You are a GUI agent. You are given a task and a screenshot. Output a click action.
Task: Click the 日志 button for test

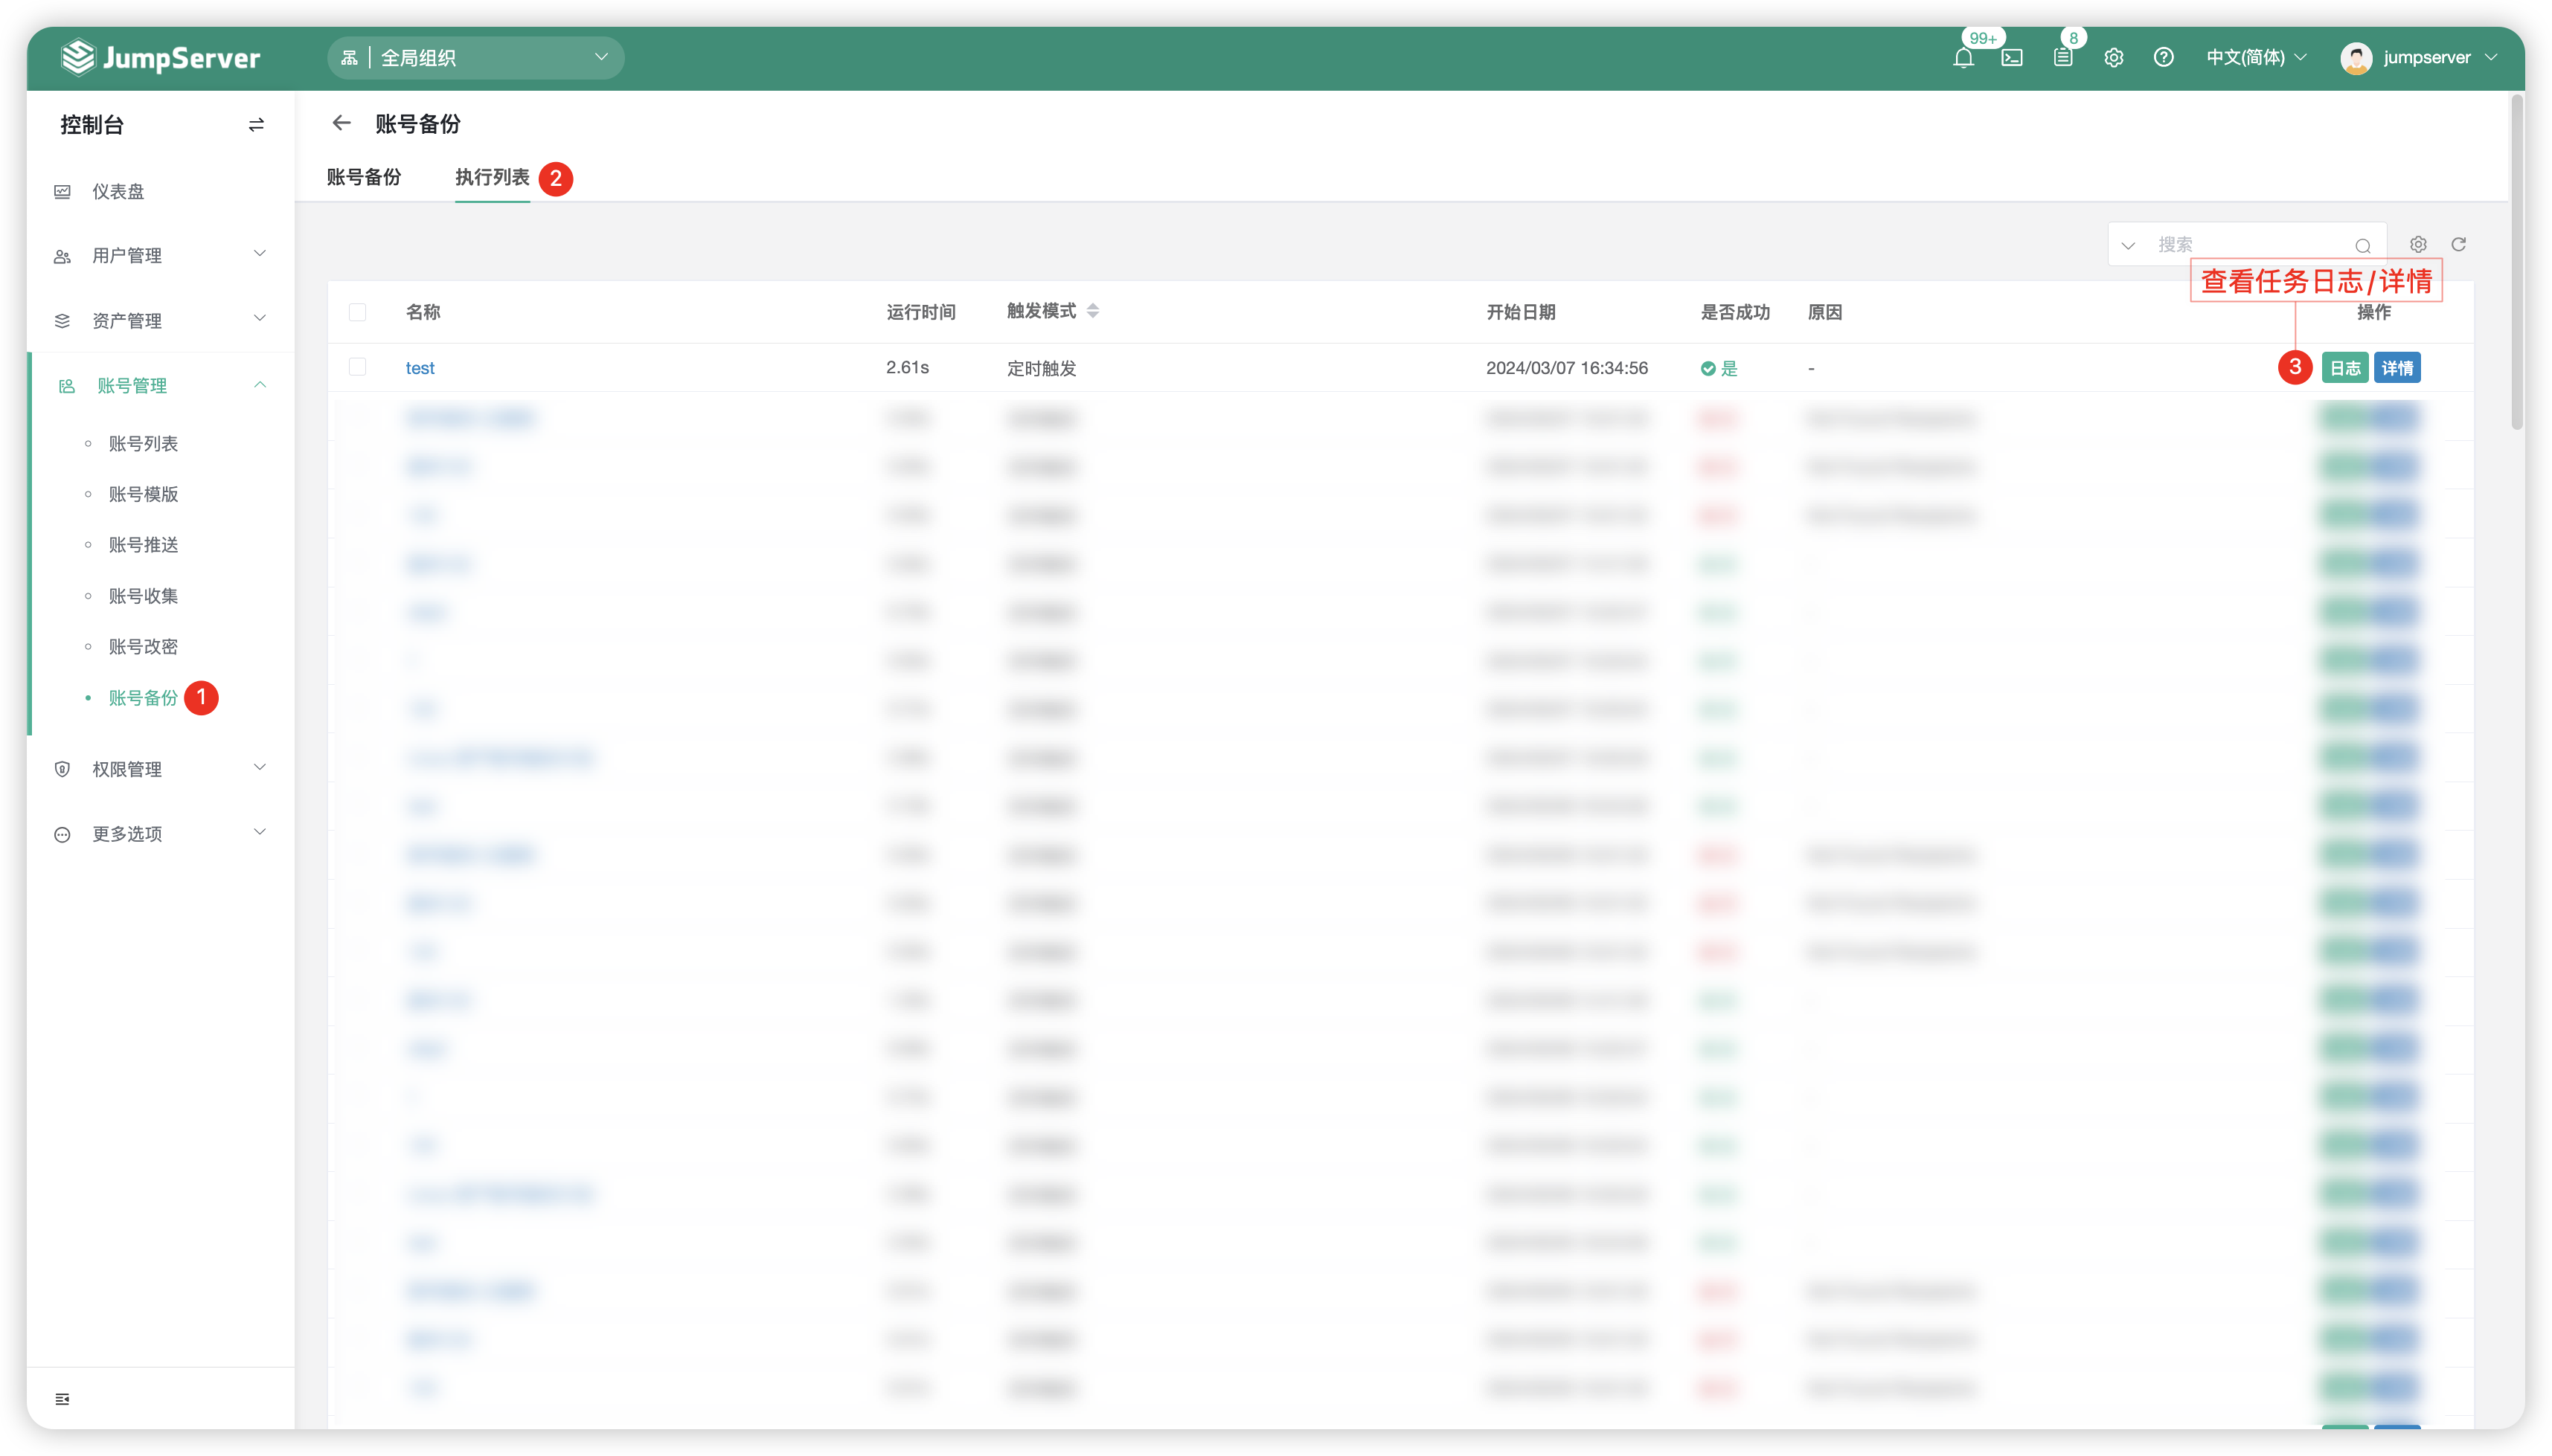tap(2344, 368)
